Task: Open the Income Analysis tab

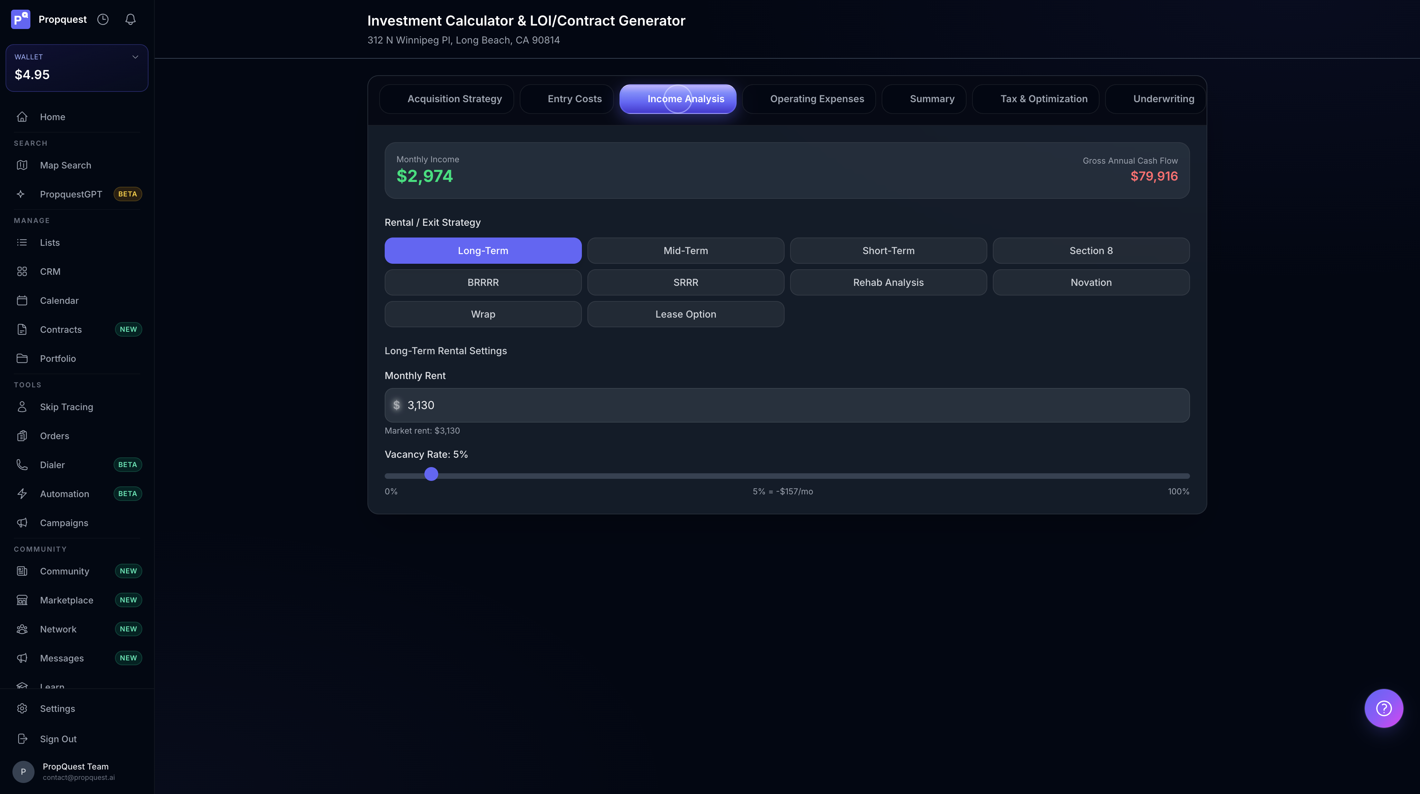Action: tap(678, 99)
